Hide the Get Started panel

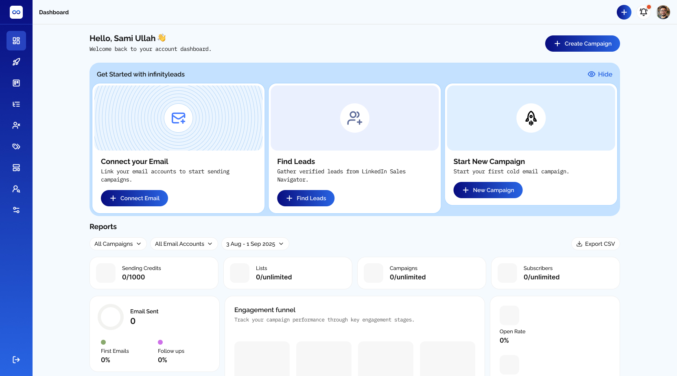[600, 74]
